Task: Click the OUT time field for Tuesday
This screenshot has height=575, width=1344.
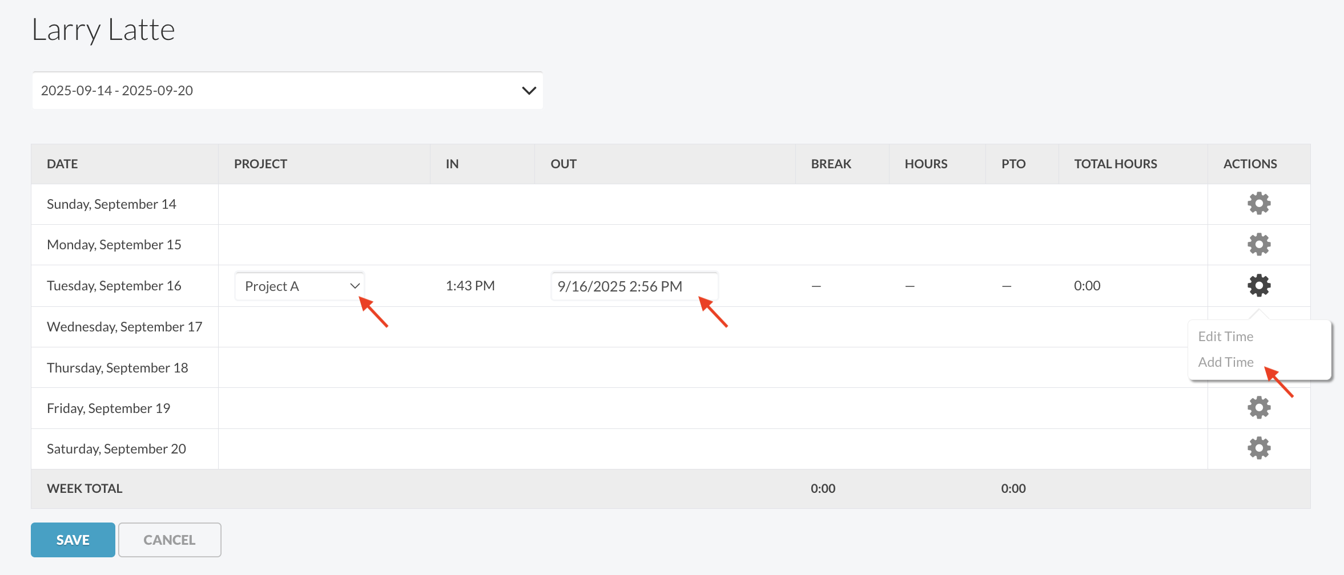Action: coord(634,286)
